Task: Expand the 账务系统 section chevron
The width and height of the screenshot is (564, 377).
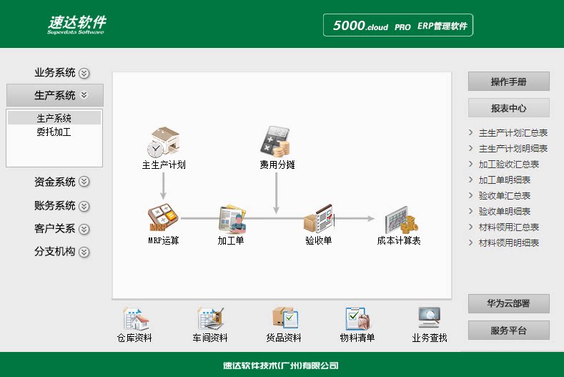Action: (x=84, y=206)
